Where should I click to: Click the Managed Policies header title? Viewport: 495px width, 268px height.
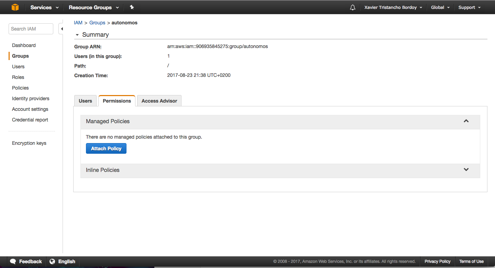108,121
